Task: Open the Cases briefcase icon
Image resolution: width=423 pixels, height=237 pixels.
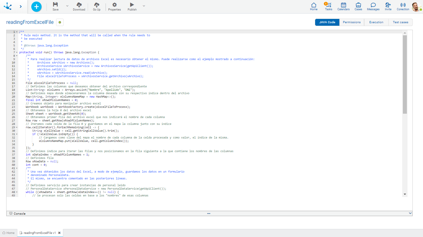Action: [x=358, y=6]
